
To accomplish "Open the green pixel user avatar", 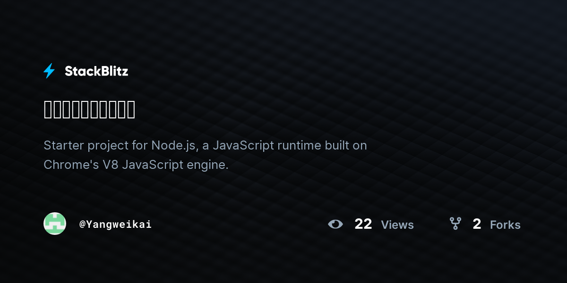I will 55,224.
